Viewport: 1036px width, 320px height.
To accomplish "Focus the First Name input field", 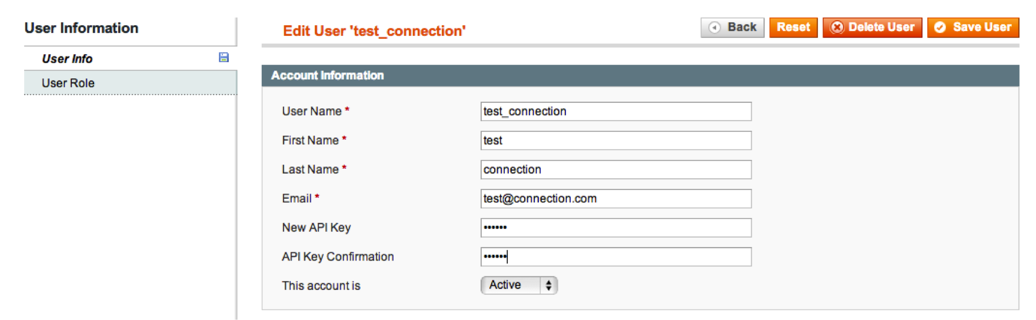I will [616, 141].
